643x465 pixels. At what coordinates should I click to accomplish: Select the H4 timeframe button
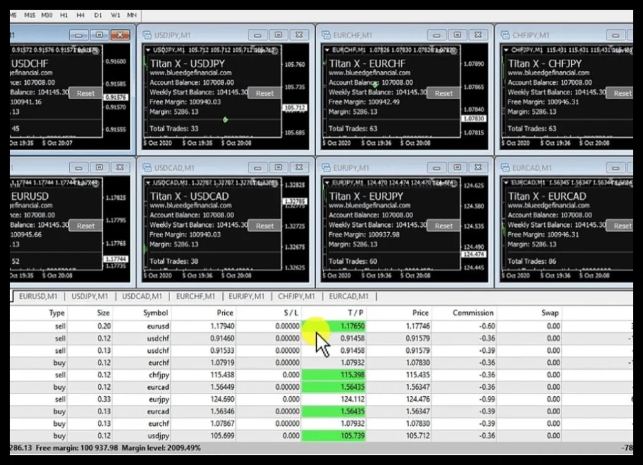point(80,15)
